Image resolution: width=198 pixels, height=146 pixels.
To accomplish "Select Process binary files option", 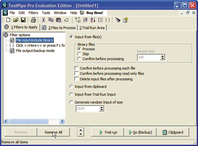I will (x=79, y=49).
